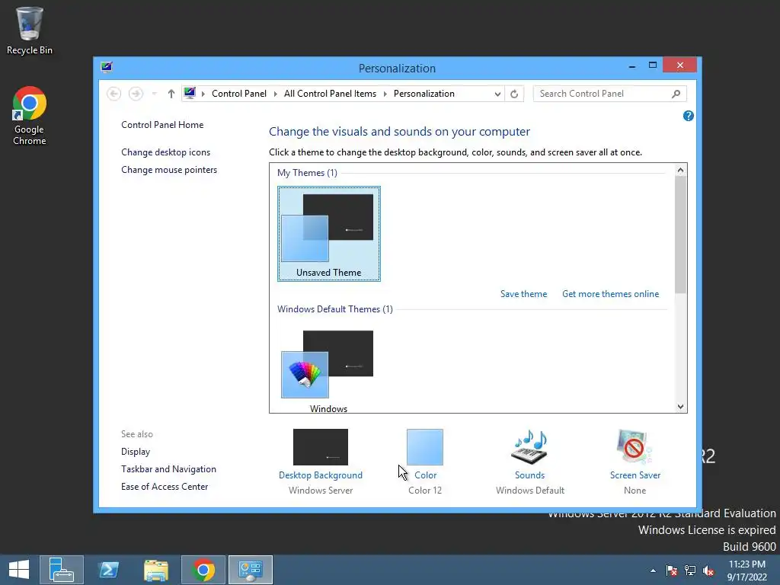Expand the chevron after Control Panel
The width and height of the screenshot is (780, 585).
pyautogui.click(x=275, y=94)
